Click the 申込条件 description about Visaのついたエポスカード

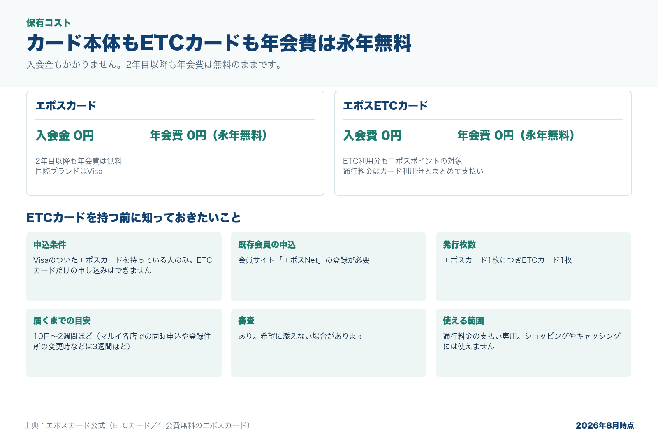click(123, 265)
